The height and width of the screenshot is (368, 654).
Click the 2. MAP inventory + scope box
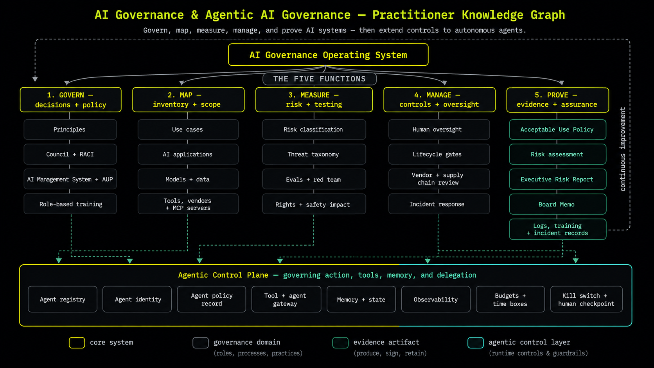188,100
